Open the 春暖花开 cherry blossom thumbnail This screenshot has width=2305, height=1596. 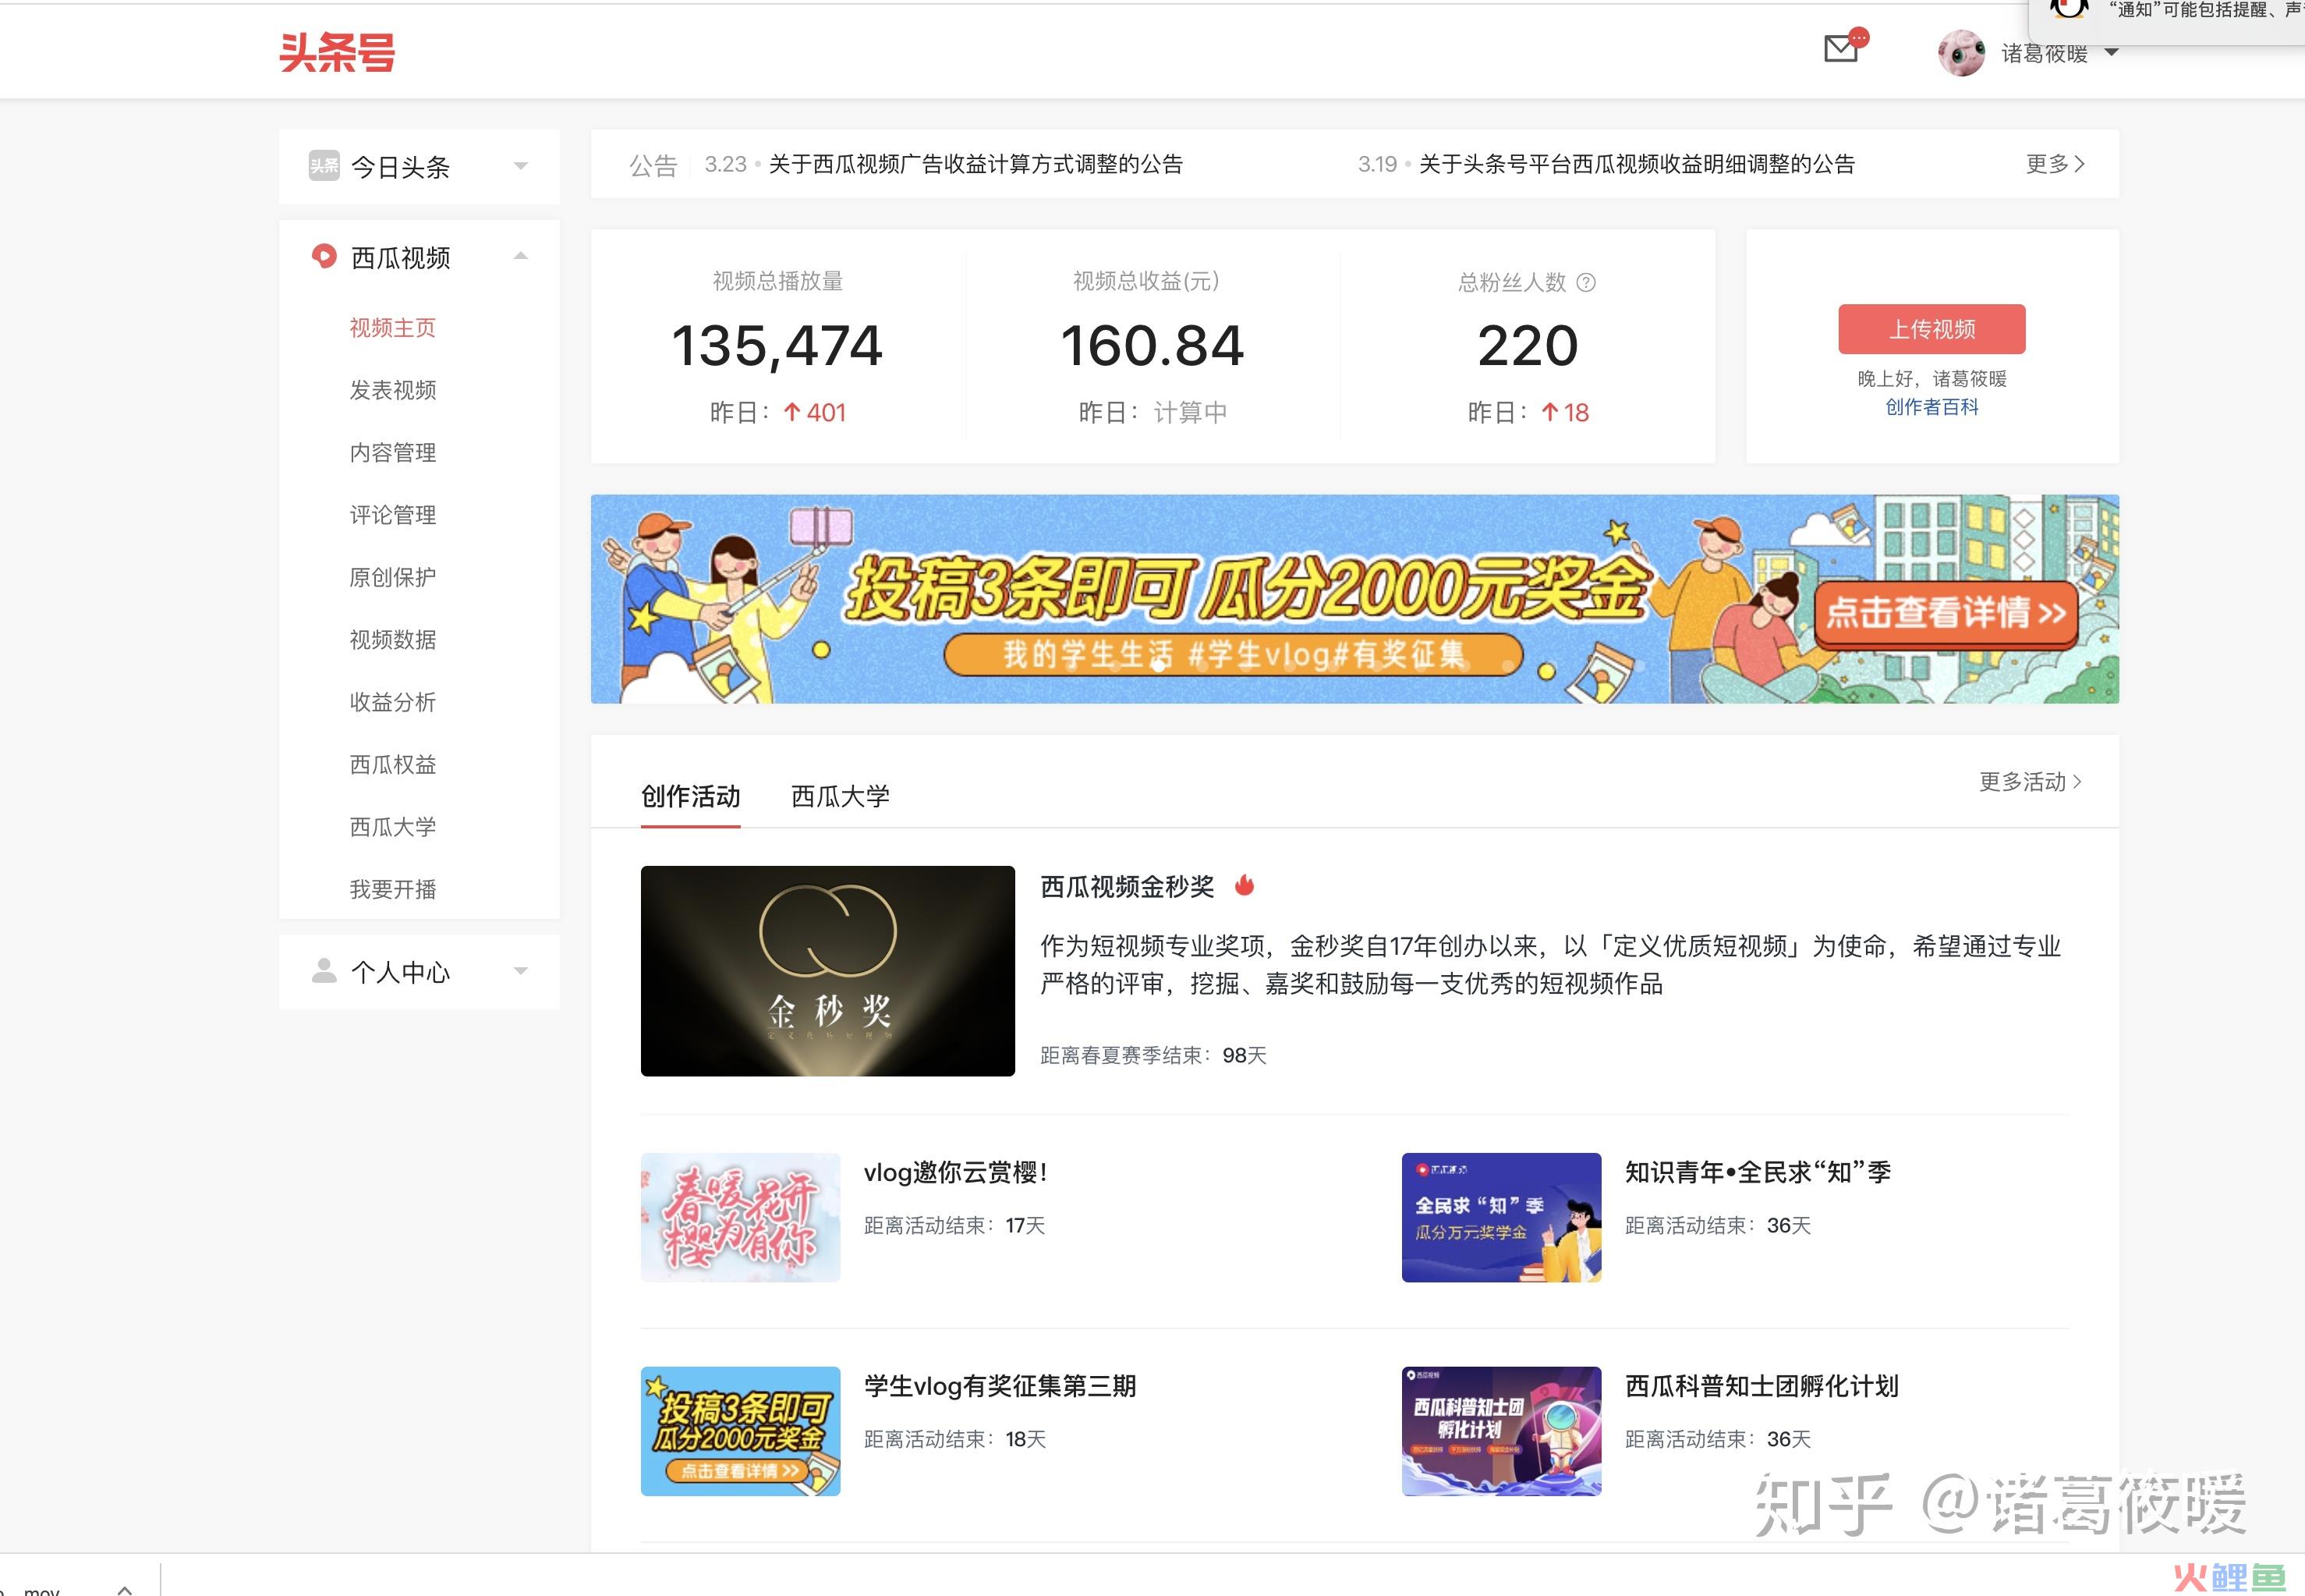tap(741, 1218)
